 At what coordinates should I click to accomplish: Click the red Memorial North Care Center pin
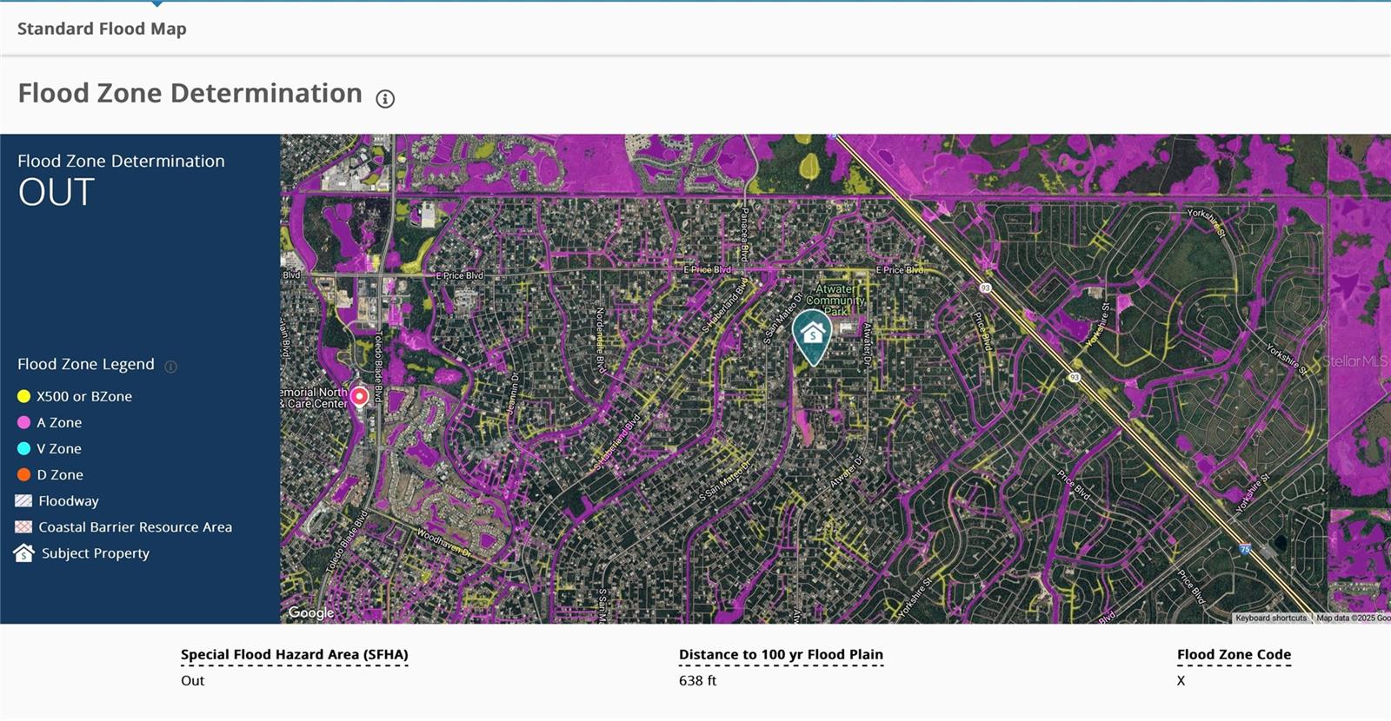click(x=359, y=397)
